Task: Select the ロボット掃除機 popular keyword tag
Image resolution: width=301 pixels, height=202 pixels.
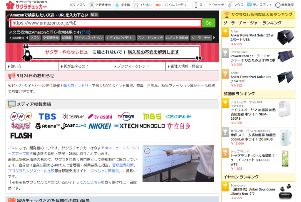Action: point(177,38)
